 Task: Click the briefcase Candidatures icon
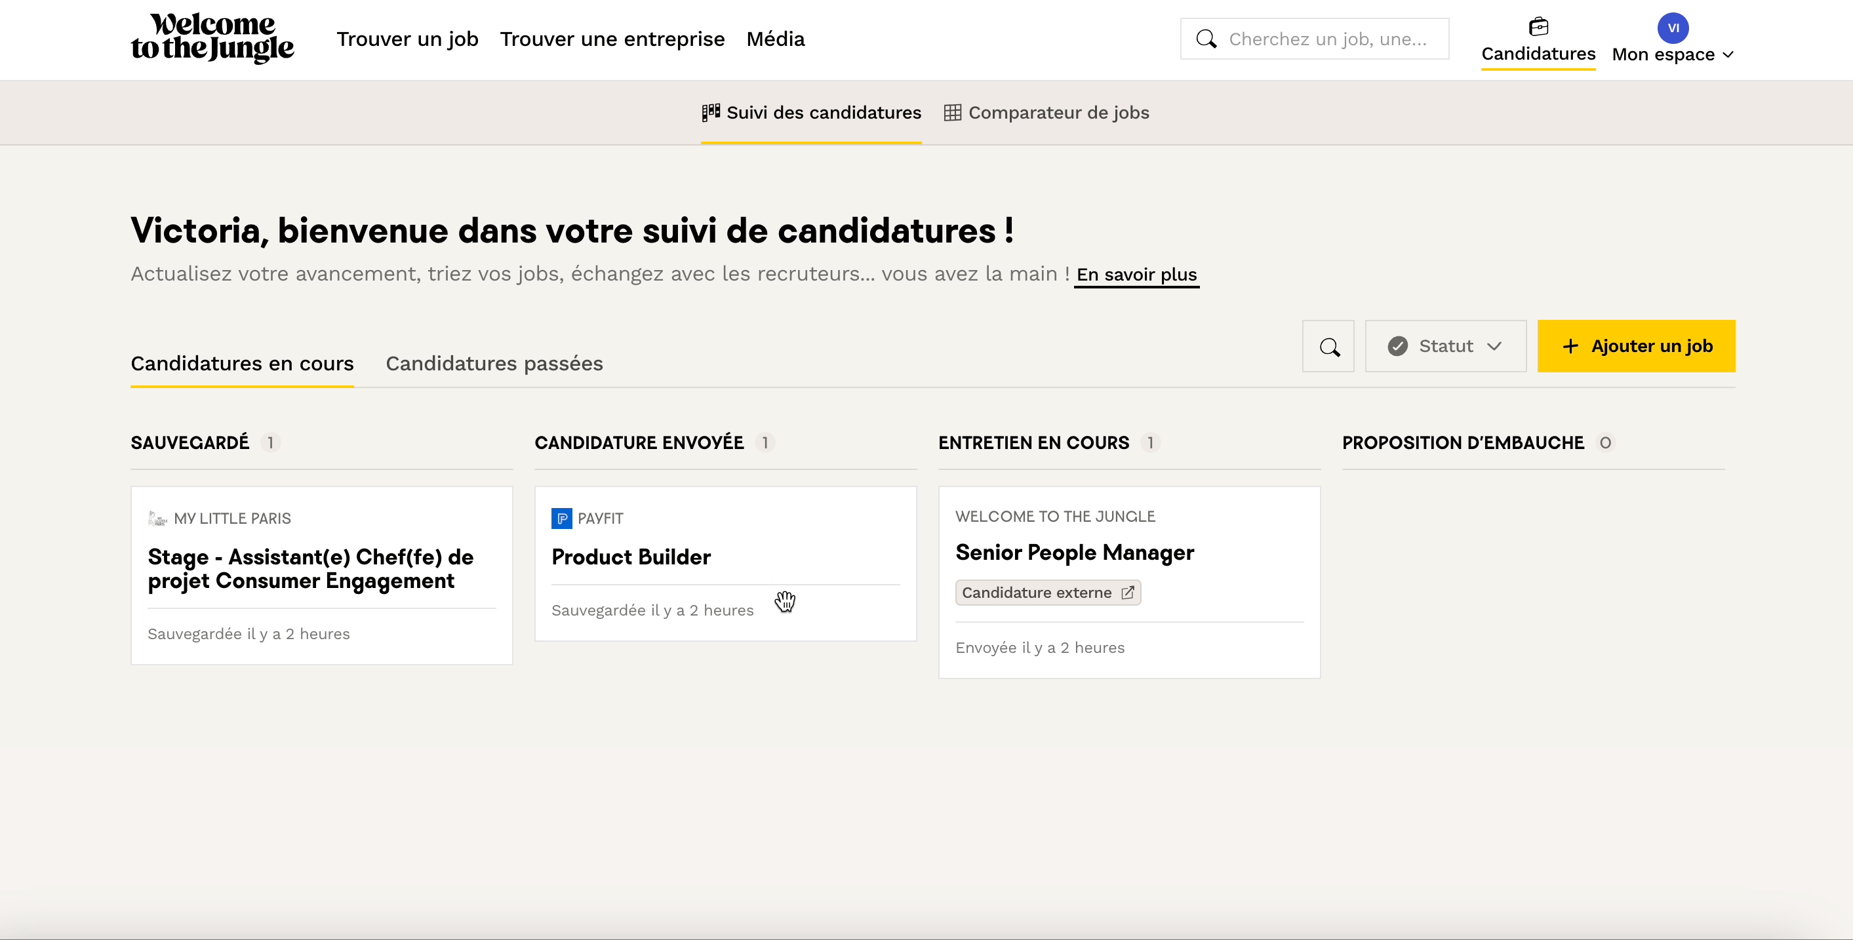pyautogui.click(x=1538, y=27)
